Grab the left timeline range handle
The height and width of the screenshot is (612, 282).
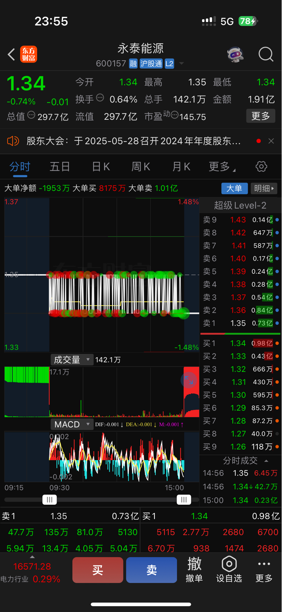click(50, 500)
